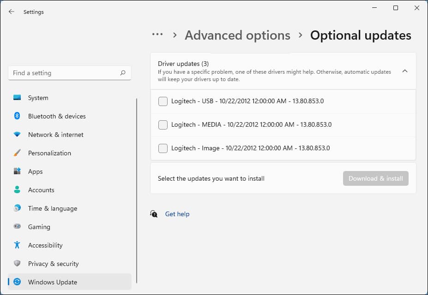
Task: Open Time & language settings
Action: click(52, 208)
